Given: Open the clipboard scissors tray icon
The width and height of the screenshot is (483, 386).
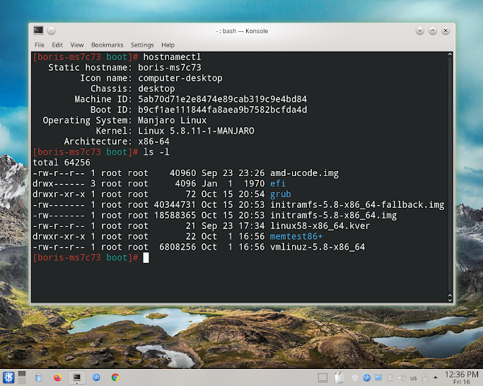Looking at the screenshot, I should point(390,378).
